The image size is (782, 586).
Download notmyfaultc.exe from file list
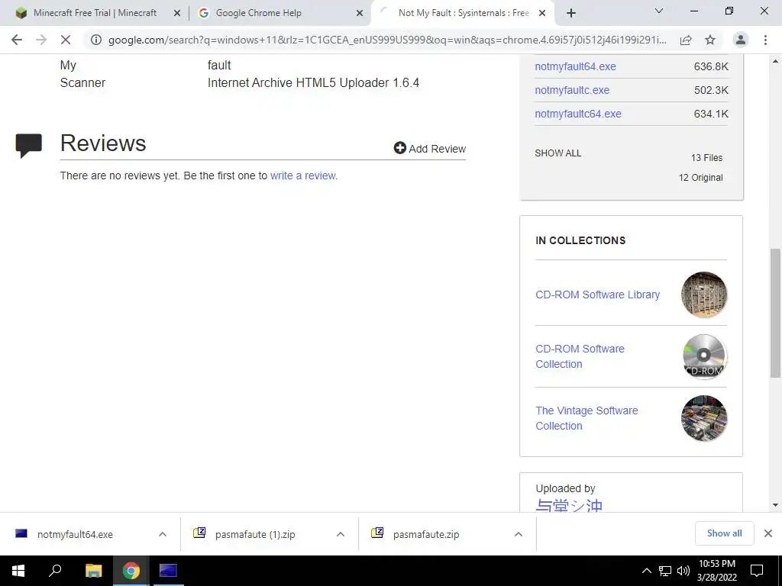(x=572, y=90)
